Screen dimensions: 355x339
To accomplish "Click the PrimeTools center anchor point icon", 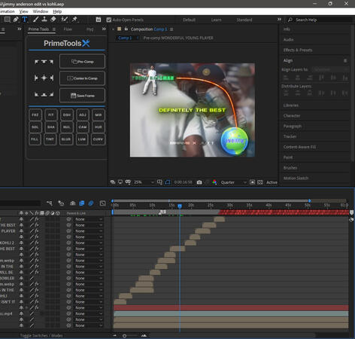I will pos(44,78).
